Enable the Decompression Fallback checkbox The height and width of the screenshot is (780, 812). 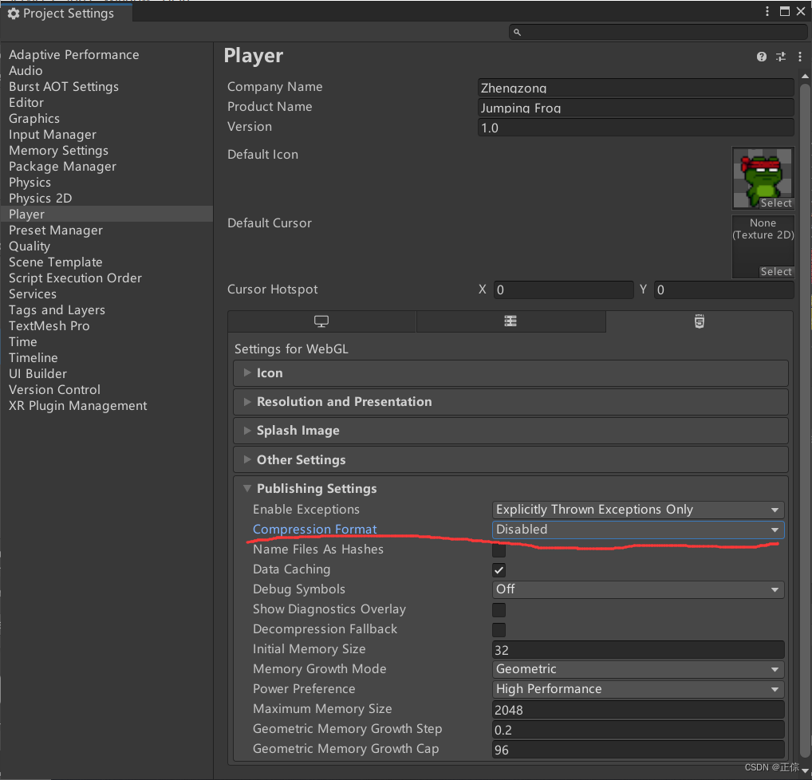[499, 630]
